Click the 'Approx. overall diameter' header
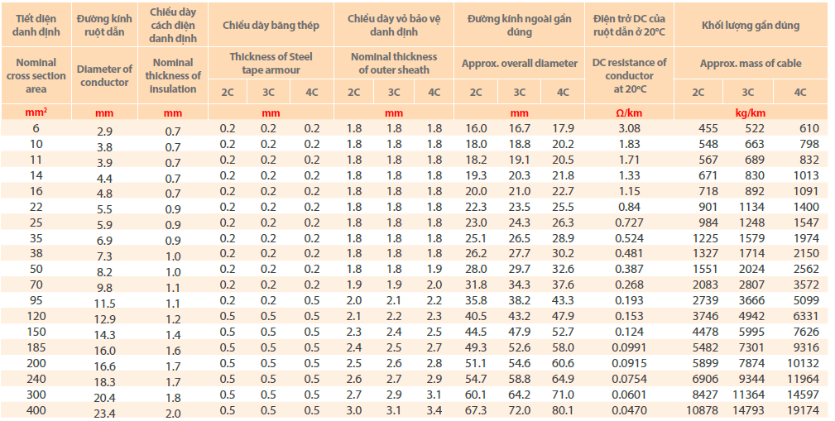Viewport: 835px width, 421px height. click(519, 63)
